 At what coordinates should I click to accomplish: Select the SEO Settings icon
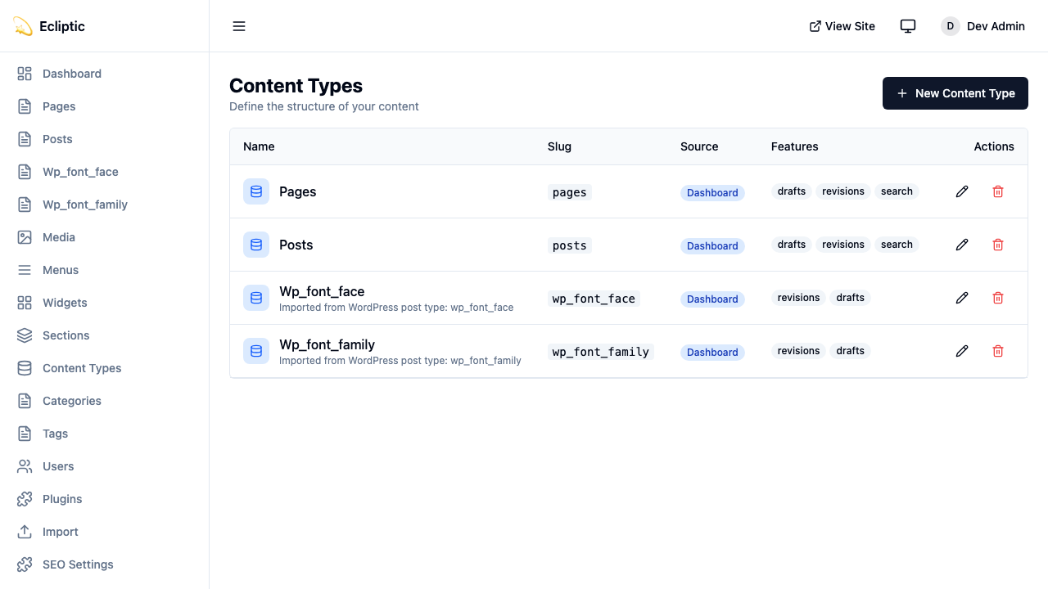[24, 564]
